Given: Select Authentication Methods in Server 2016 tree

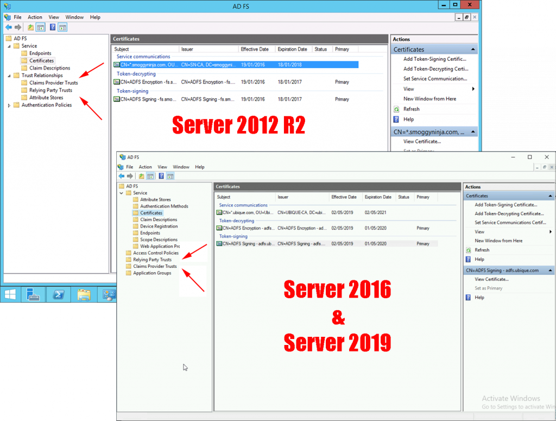Looking at the screenshot, I should click(x=164, y=206).
